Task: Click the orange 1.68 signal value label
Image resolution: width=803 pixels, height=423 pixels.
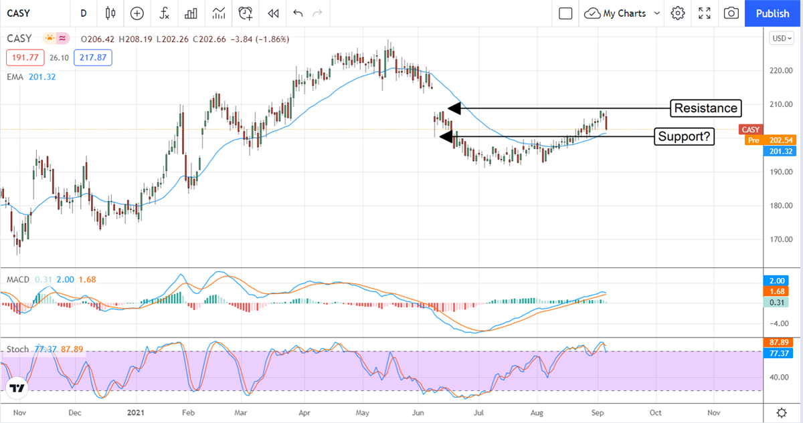Action: (x=775, y=291)
